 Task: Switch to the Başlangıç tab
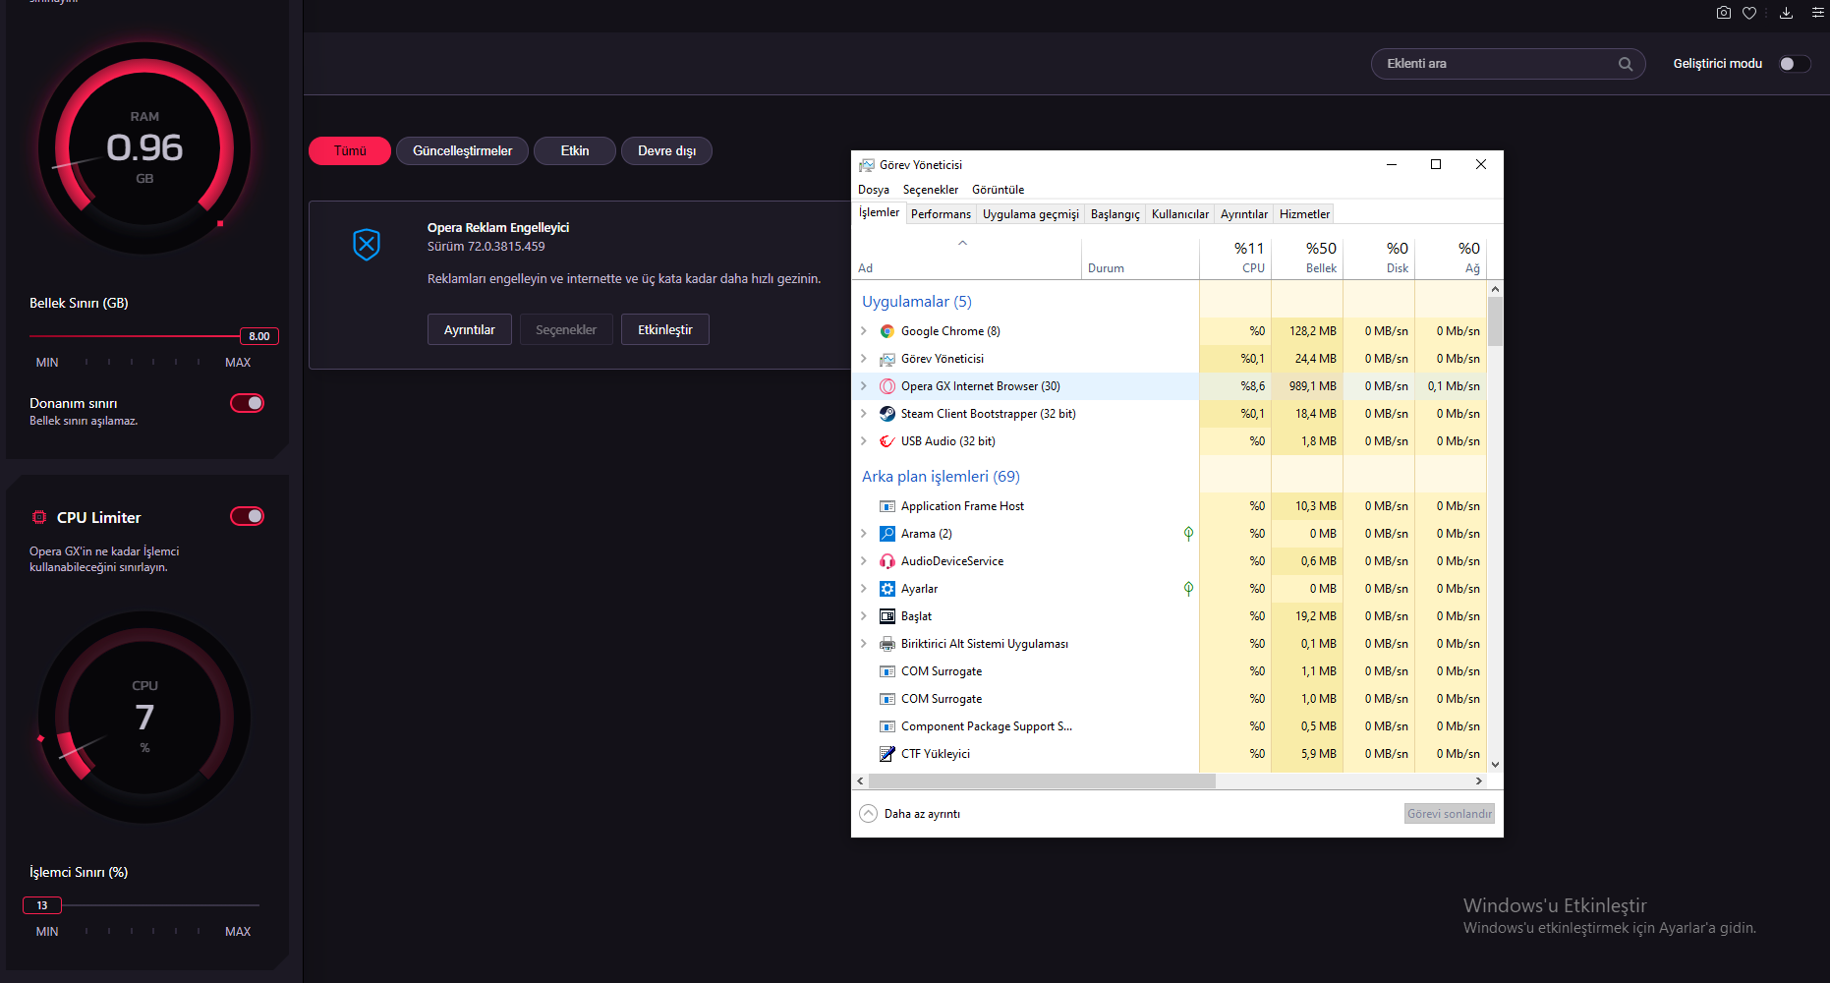click(1115, 214)
